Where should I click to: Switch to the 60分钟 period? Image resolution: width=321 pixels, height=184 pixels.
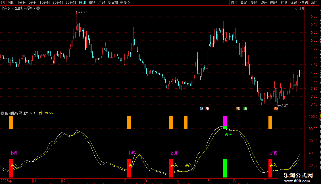click(71, 3)
